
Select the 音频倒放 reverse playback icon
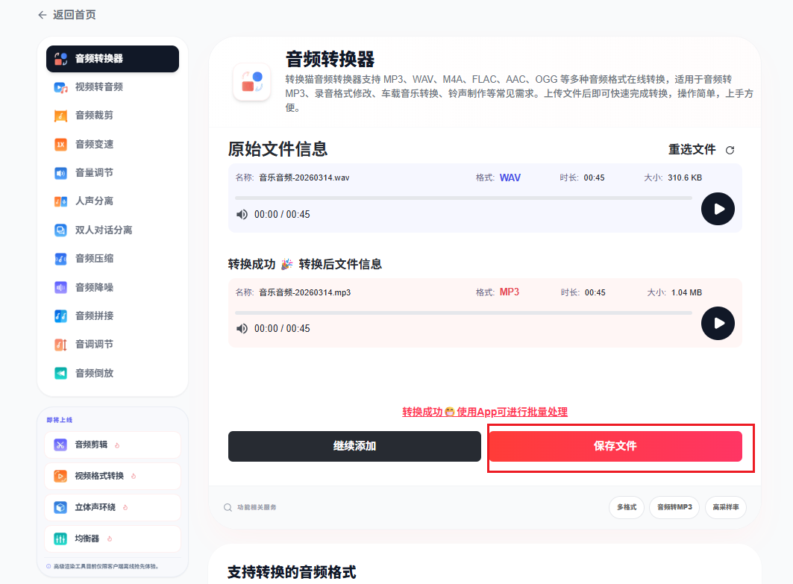click(60, 374)
